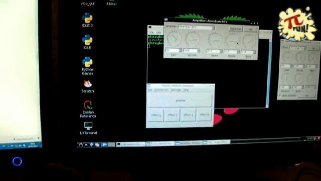Toggle the After amplifier checkbox
Image resolution: width=321 pixels, height=181 pixels.
280,96
